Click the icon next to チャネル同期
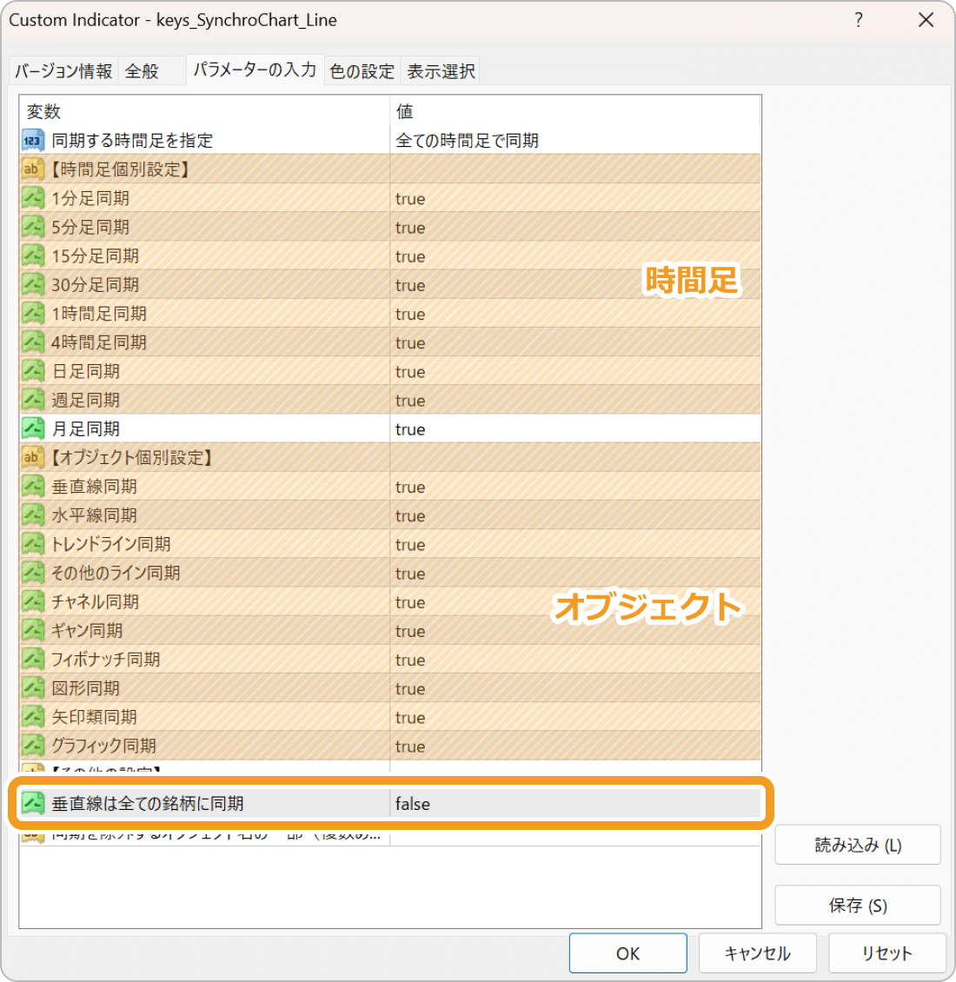The width and height of the screenshot is (956, 982). [32, 601]
